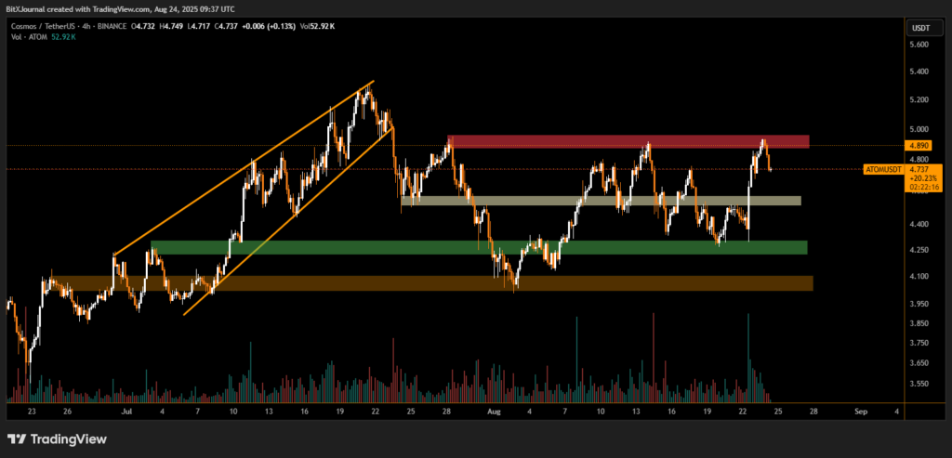Click the Aug label on time axis
The width and height of the screenshot is (952, 458).
tap(494, 410)
